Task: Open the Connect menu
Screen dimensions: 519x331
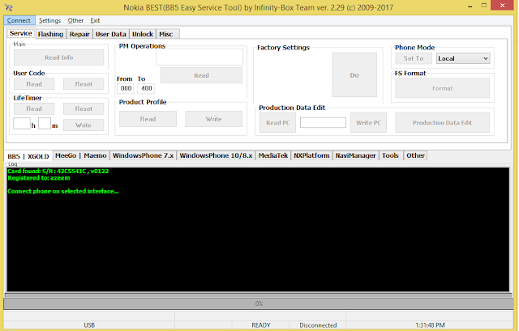Action: pos(19,20)
